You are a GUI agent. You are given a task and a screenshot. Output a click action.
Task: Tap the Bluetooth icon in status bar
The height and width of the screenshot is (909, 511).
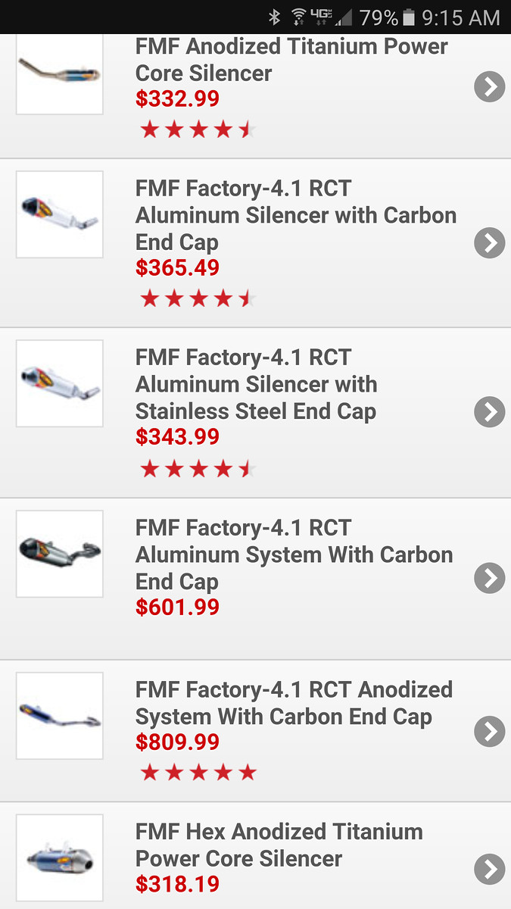[275, 17]
